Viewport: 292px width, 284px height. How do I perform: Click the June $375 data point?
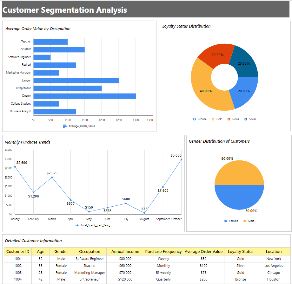tap(108, 208)
